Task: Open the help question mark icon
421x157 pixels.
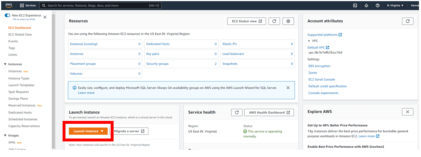Action: coord(378,5)
